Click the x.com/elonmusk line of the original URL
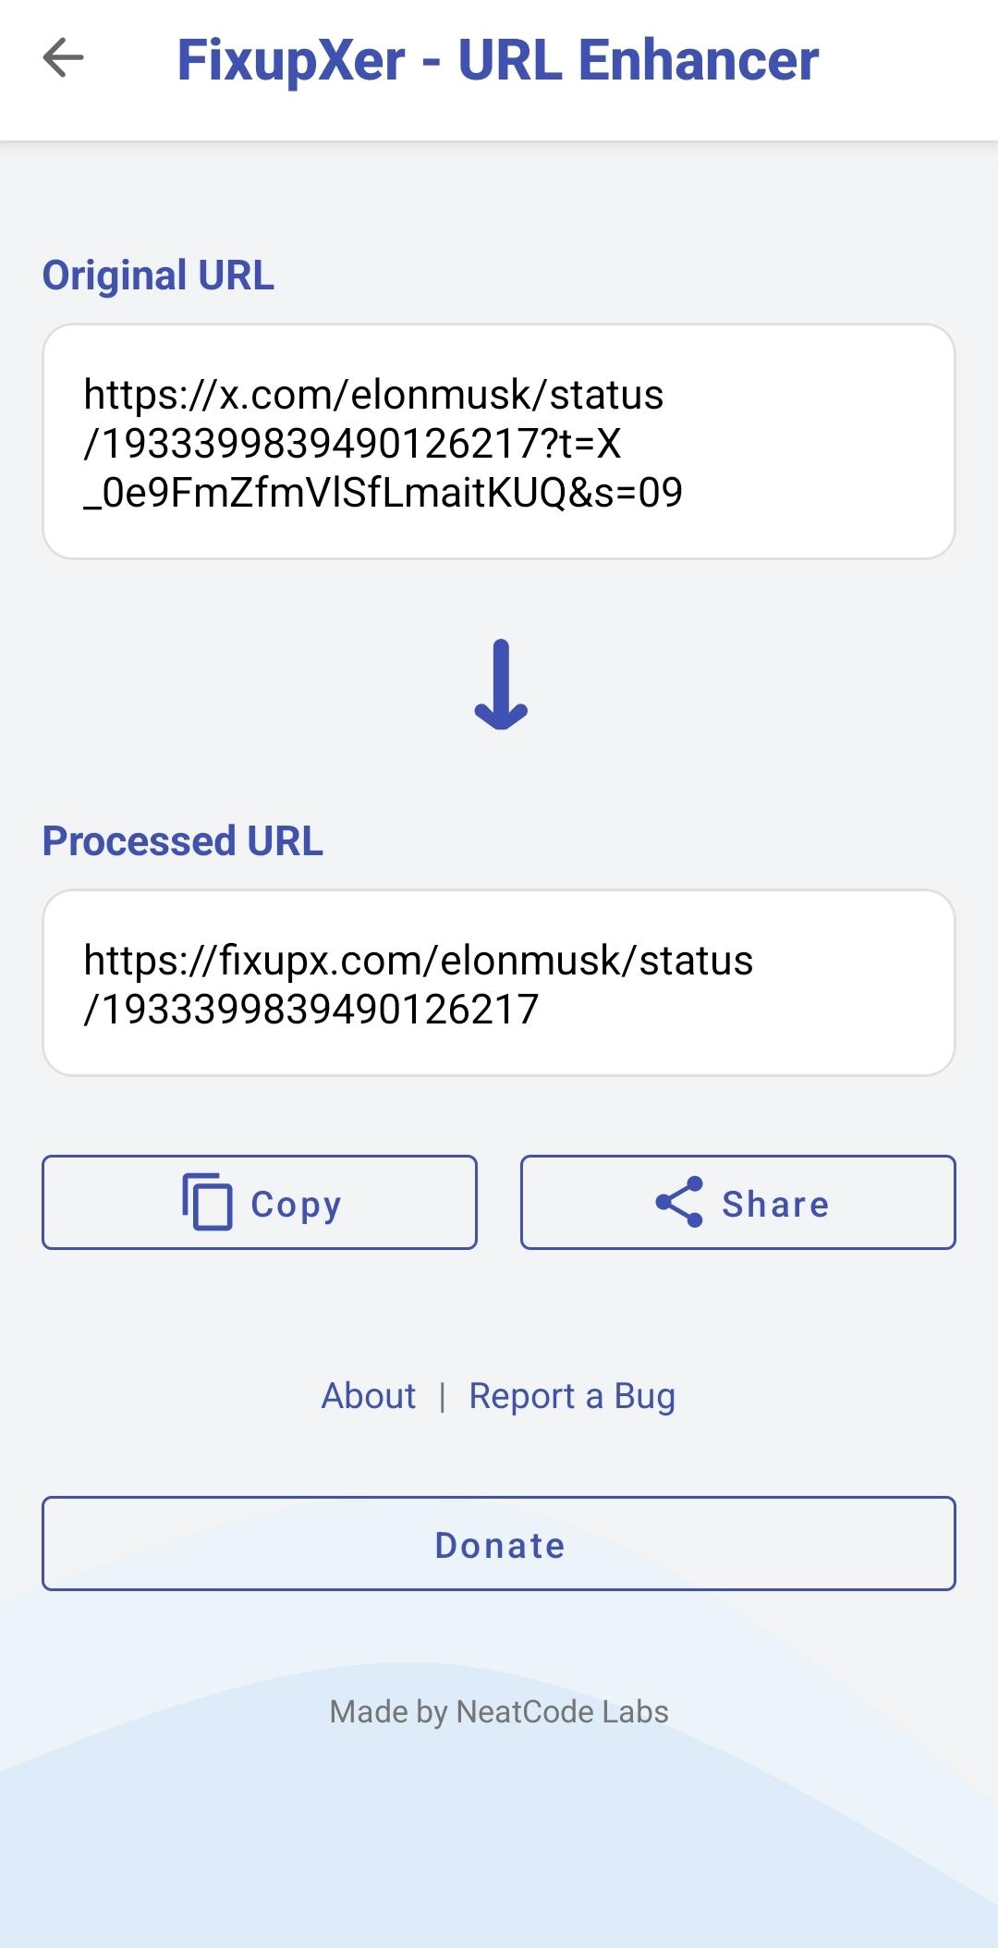The width and height of the screenshot is (998, 1948). (373, 395)
